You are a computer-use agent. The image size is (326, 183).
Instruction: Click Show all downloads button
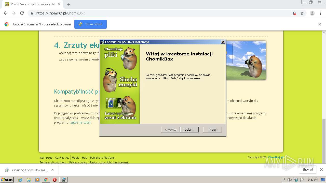[x=308, y=170]
